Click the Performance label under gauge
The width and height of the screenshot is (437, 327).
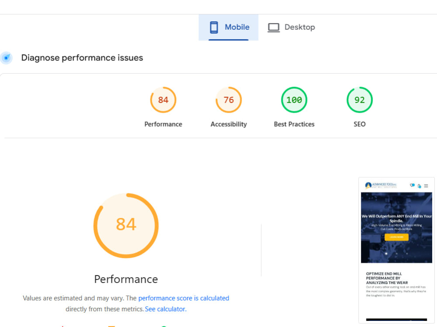(x=163, y=124)
